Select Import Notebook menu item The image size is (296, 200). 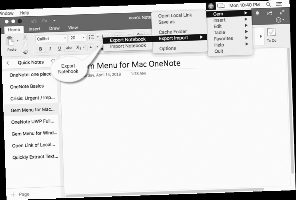(x=128, y=45)
